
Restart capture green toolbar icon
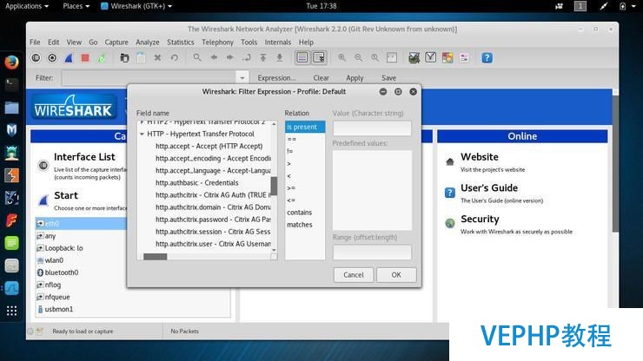pyautogui.click(x=102, y=58)
